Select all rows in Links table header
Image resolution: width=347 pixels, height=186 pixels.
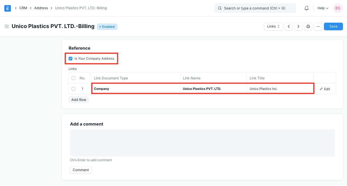pos(73,78)
